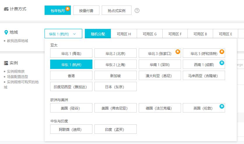Click the 欧洲与美洲 group heading
This screenshot has height=144, width=244.
tap(59, 100)
